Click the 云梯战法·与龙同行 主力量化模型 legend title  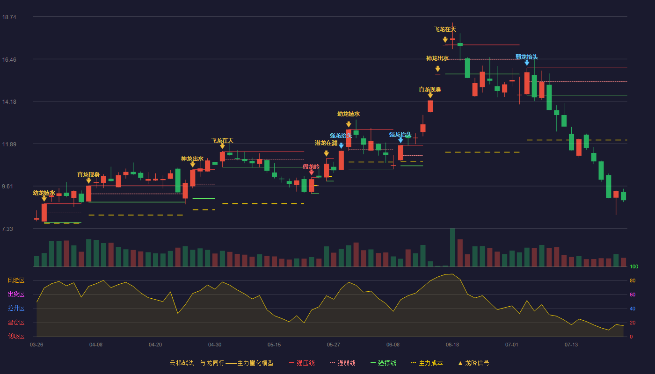click(x=221, y=363)
